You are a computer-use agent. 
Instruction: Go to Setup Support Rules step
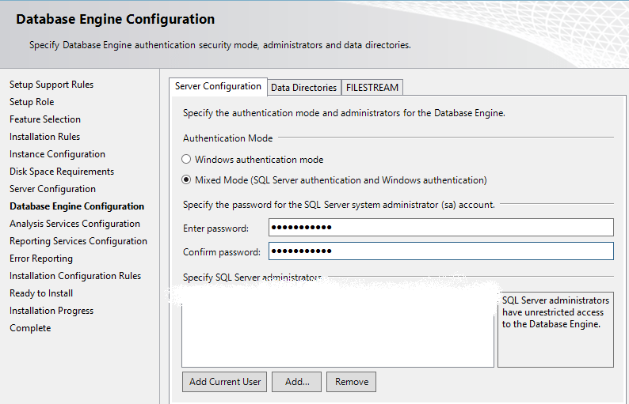pyautogui.click(x=51, y=85)
